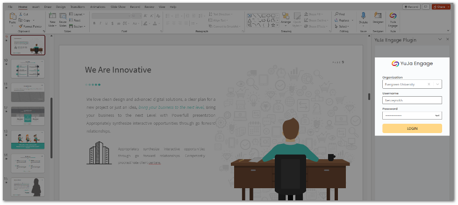Click the slide thumbnail panel scrollbar
The image size is (458, 205).
[52, 128]
